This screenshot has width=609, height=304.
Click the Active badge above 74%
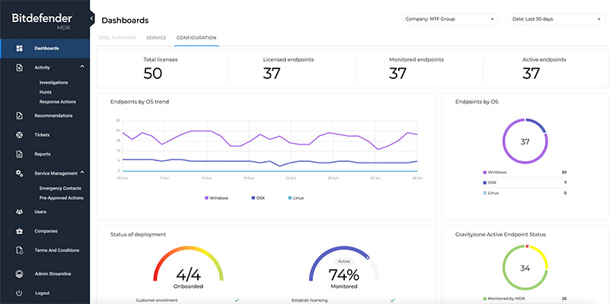[344, 261]
